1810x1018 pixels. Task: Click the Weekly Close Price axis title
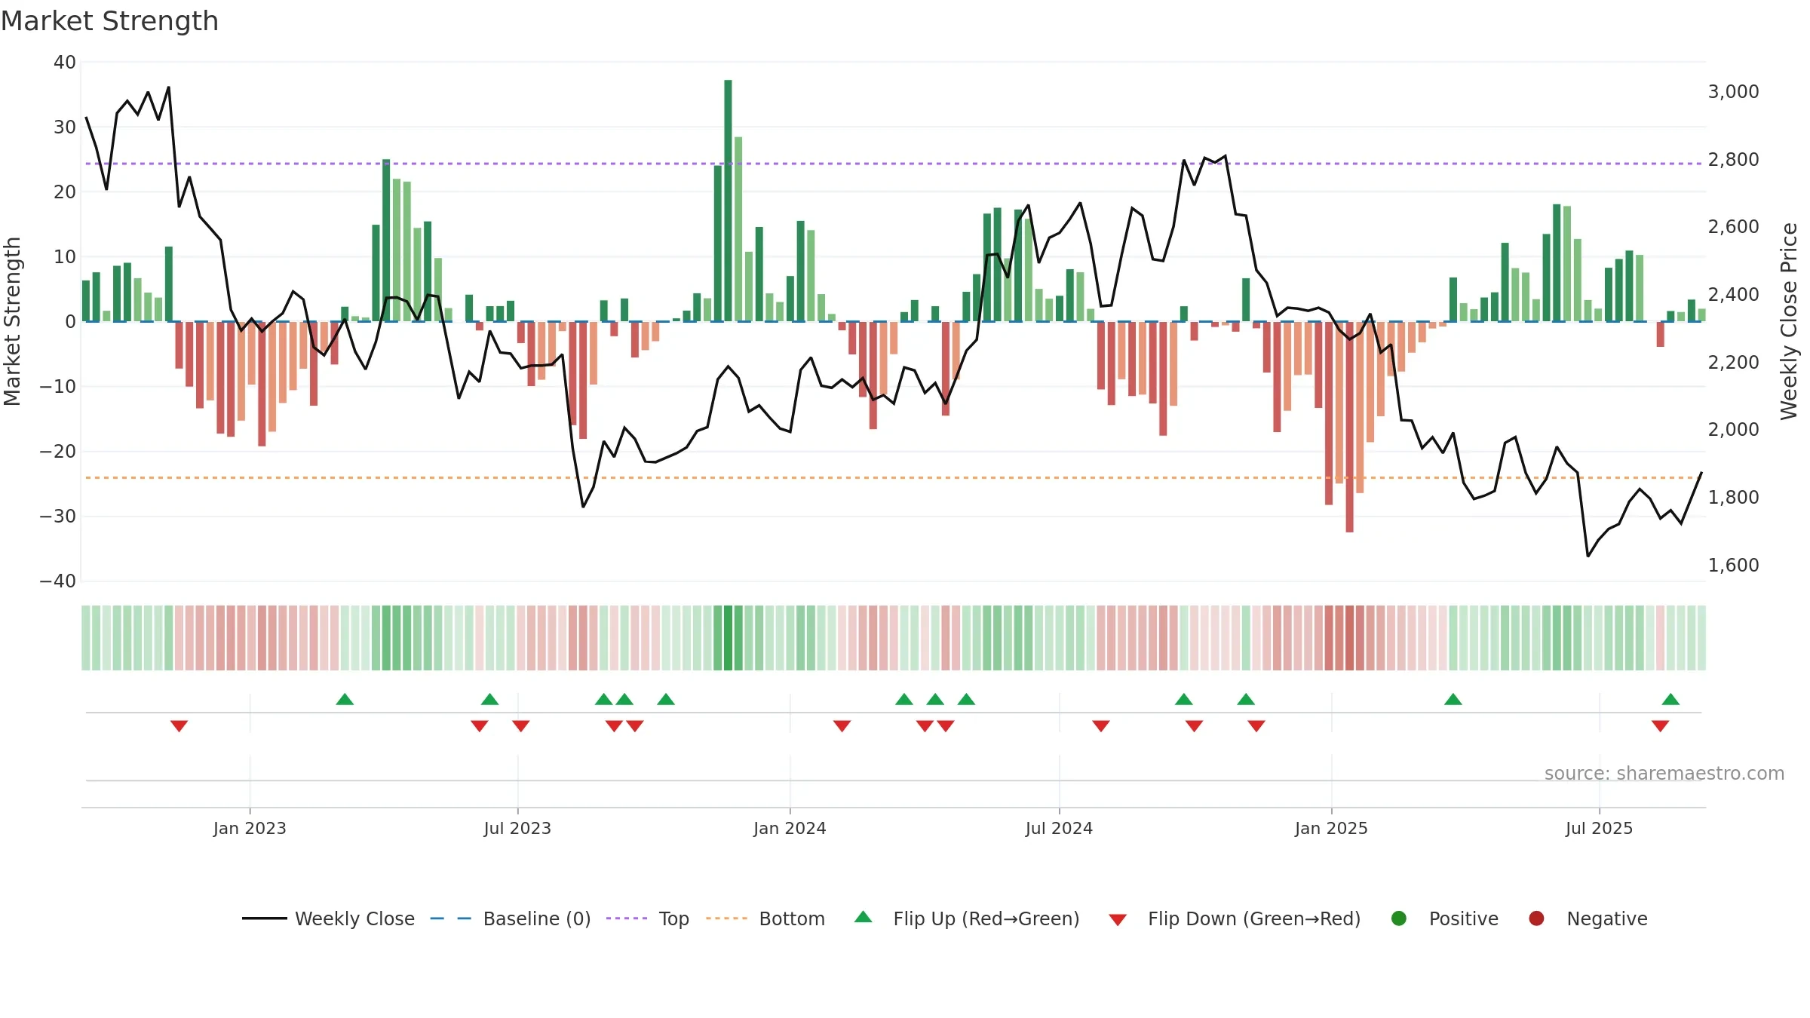pyautogui.click(x=1790, y=321)
